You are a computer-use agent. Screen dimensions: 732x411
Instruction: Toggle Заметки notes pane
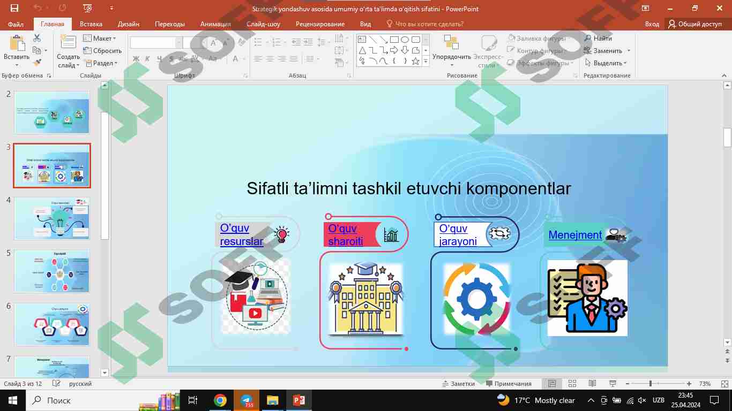pos(459,384)
